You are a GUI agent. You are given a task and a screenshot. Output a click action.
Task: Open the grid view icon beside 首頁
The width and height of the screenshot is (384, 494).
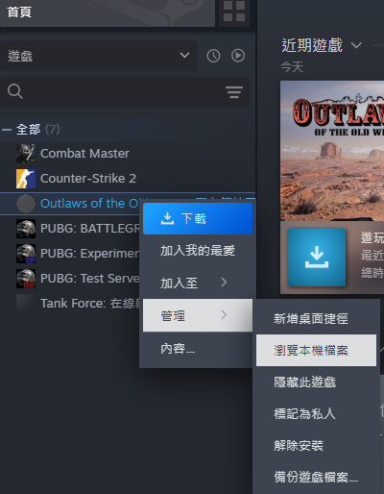coord(234,12)
